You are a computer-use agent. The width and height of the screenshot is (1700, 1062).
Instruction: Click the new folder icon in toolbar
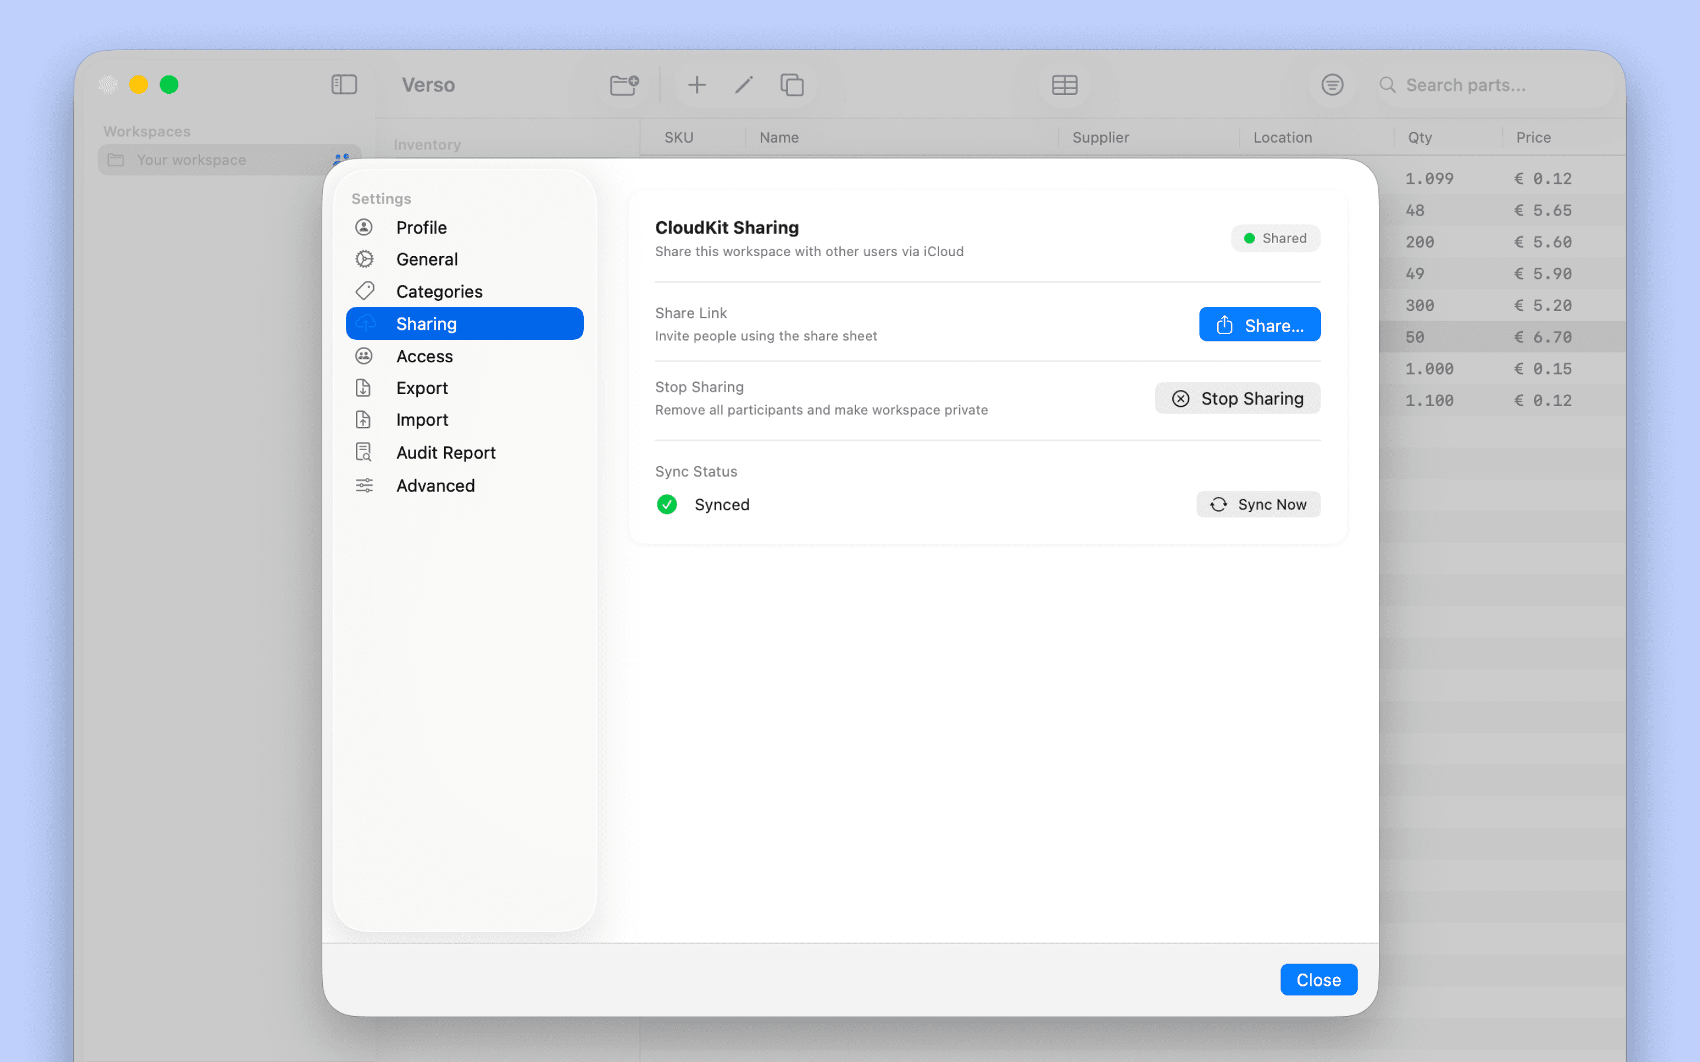[624, 85]
